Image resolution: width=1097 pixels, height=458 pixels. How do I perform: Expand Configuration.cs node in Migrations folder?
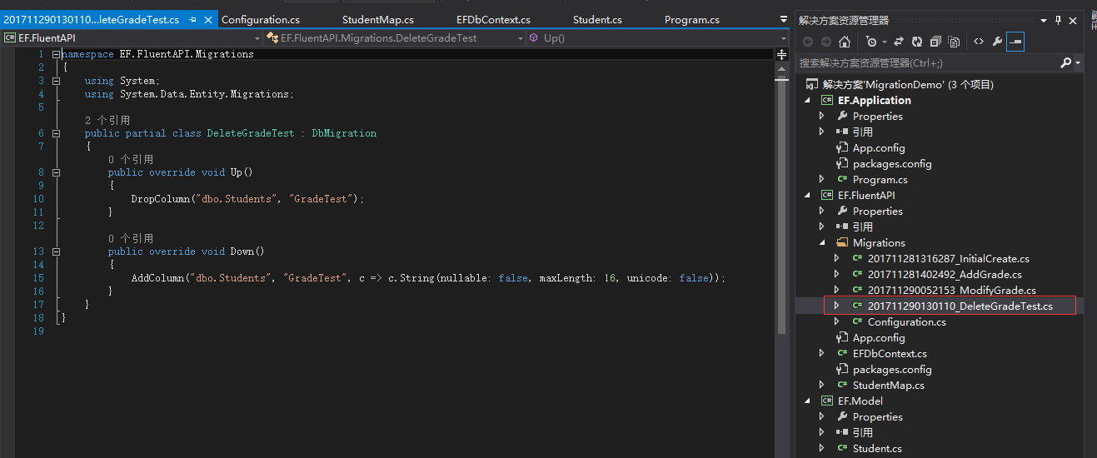coord(836,322)
